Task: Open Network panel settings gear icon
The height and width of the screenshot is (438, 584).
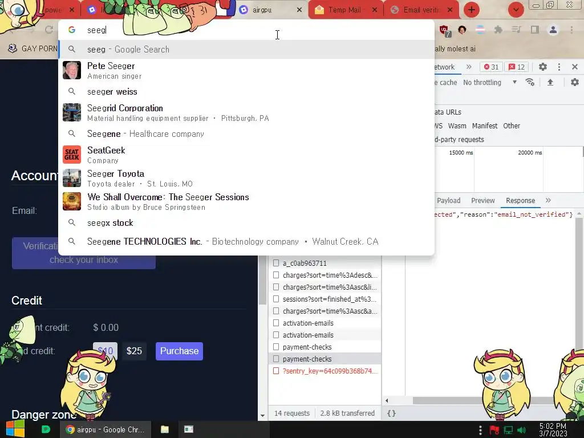Action: pyautogui.click(x=575, y=82)
